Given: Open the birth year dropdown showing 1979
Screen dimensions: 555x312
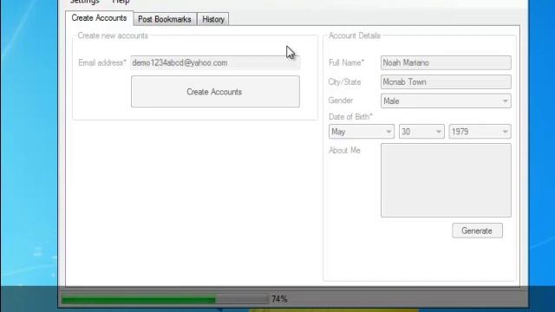Looking at the screenshot, I should [480, 132].
